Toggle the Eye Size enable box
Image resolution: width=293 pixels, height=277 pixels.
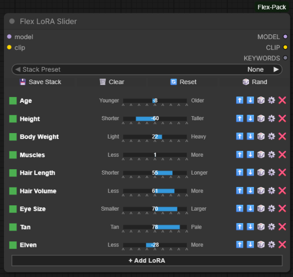[13, 209]
